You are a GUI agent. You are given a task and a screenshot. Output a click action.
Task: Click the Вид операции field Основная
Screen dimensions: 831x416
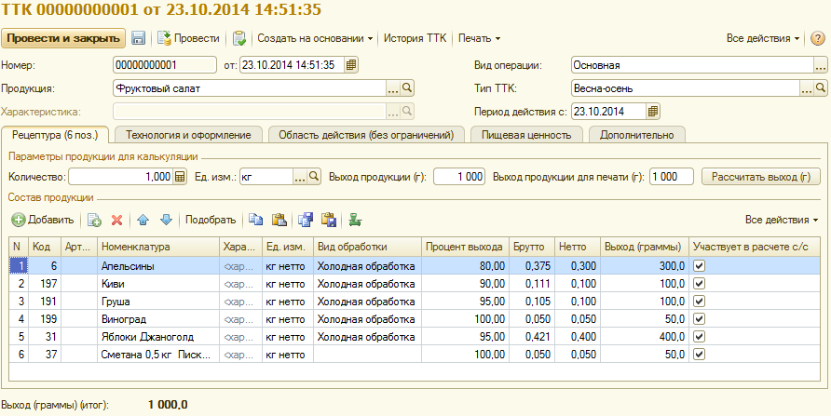coord(692,66)
